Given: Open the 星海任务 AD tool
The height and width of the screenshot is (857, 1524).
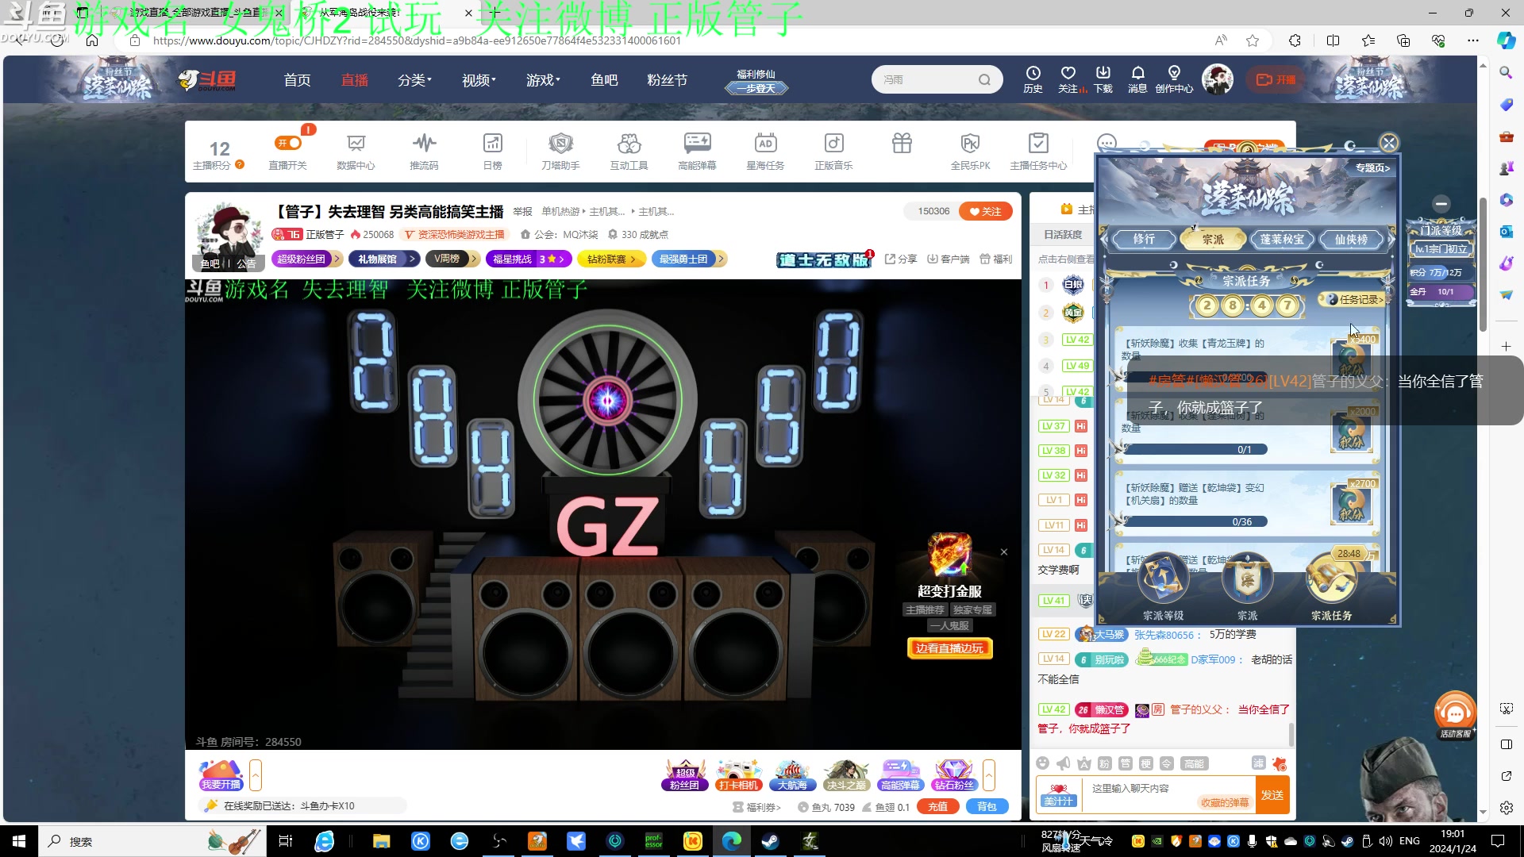Looking at the screenshot, I should 765,152.
